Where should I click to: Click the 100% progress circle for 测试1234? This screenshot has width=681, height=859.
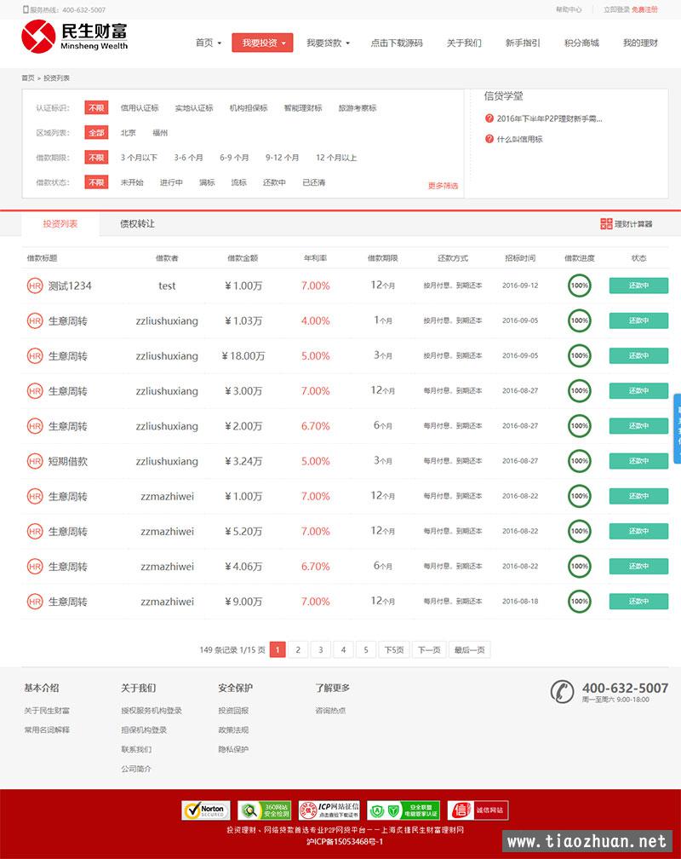[579, 285]
